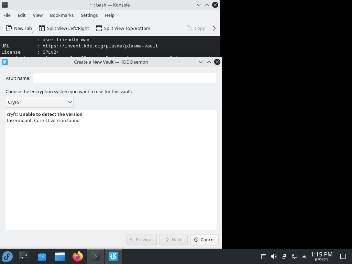Click the plasma-vault URL in the terminal
Image resolution: width=352 pixels, height=264 pixels.
point(100,46)
